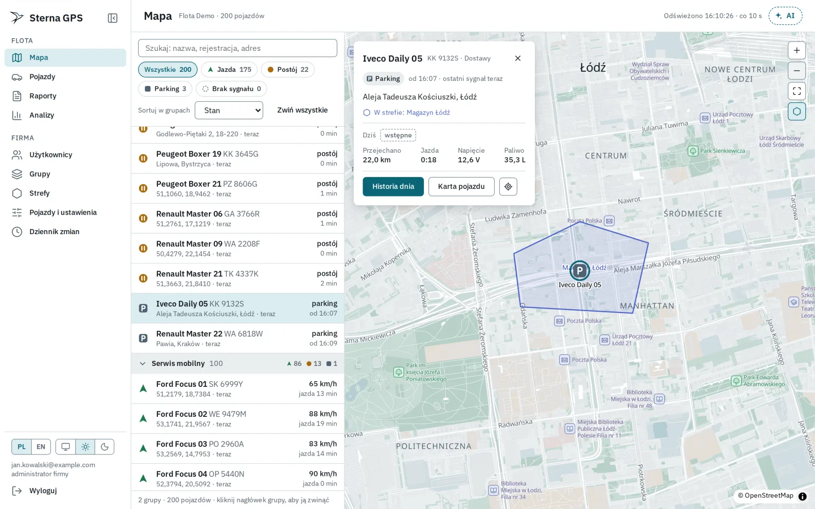The image size is (815, 509).
Task: Open Historia dnia for the vehicle
Action: coord(393,187)
